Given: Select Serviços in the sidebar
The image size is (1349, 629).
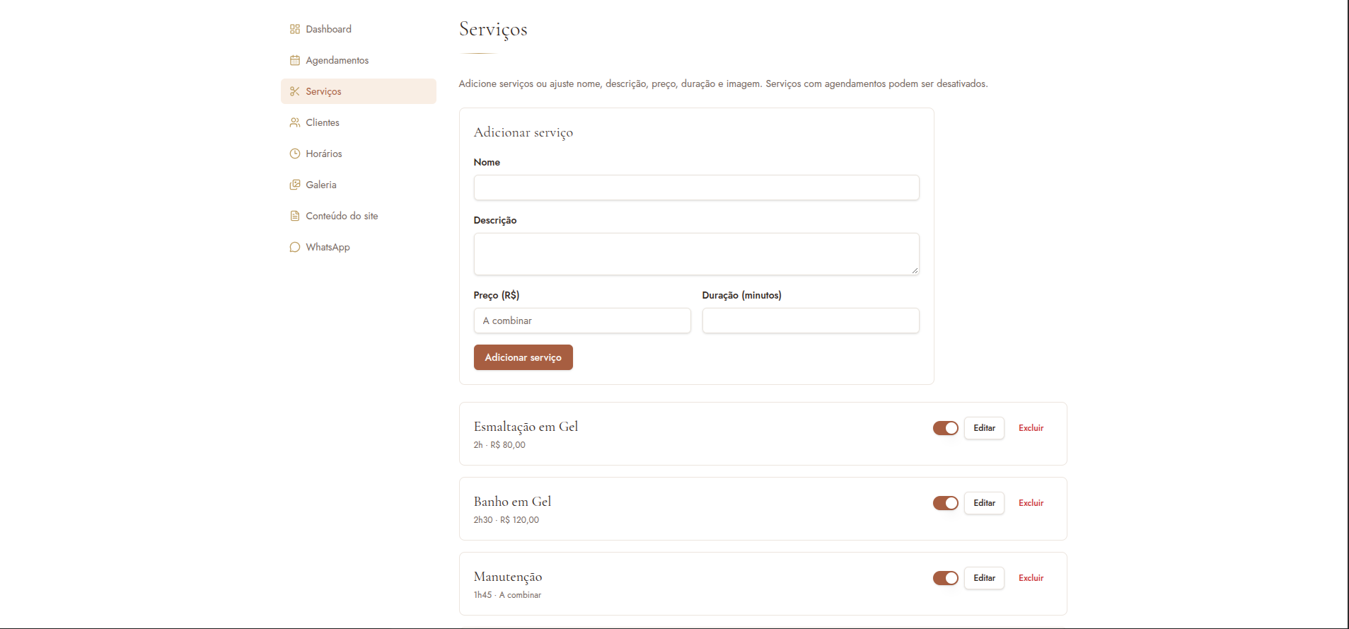Looking at the screenshot, I should tap(359, 91).
